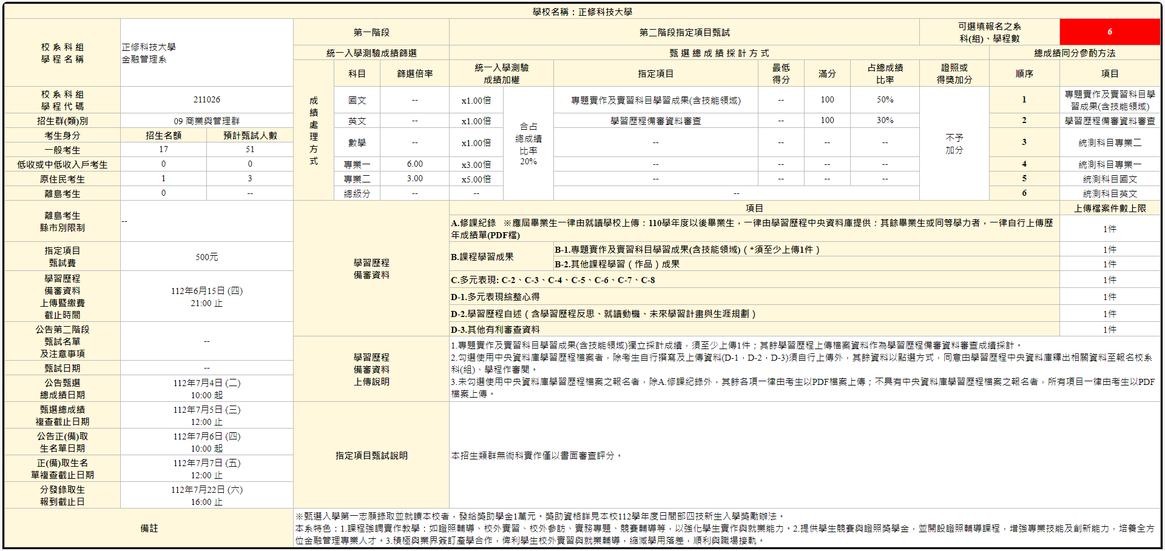The height and width of the screenshot is (551, 1165).
Task: Click the C.多元表現 item row
Action: (x=754, y=279)
